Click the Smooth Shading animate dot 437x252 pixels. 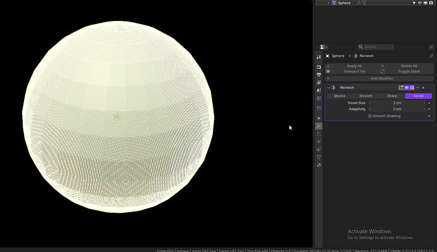pos(429,116)
